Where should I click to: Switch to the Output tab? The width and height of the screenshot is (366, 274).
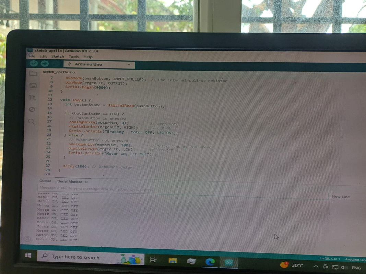(45, 181)
